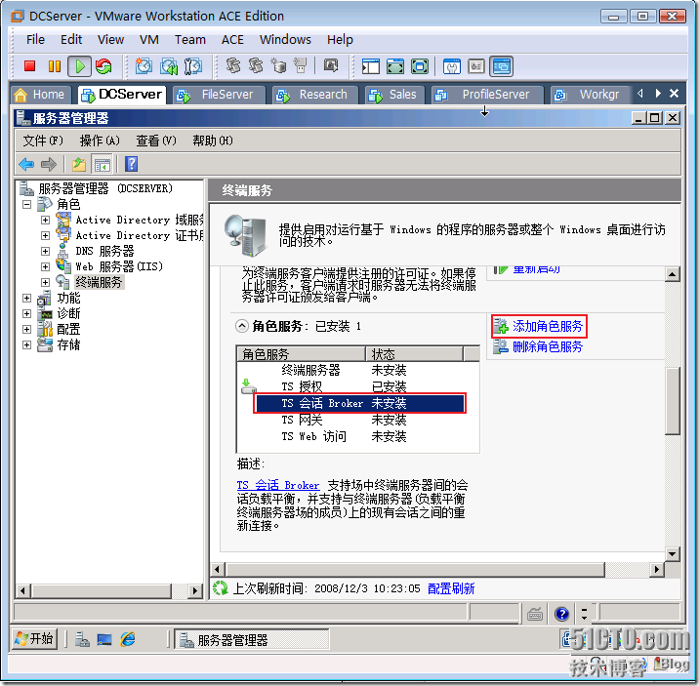
Task: Click the VMware status bar help icon
Action: pyautogui.click(x=561, y=615)
